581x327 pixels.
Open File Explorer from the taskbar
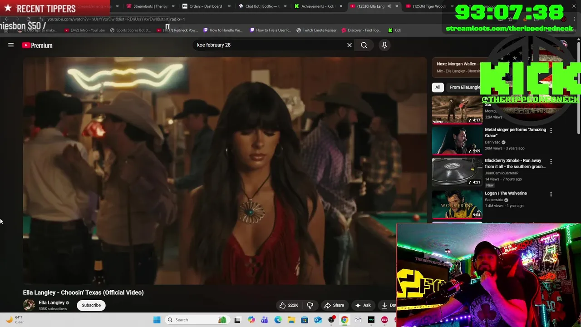[291, 320]
